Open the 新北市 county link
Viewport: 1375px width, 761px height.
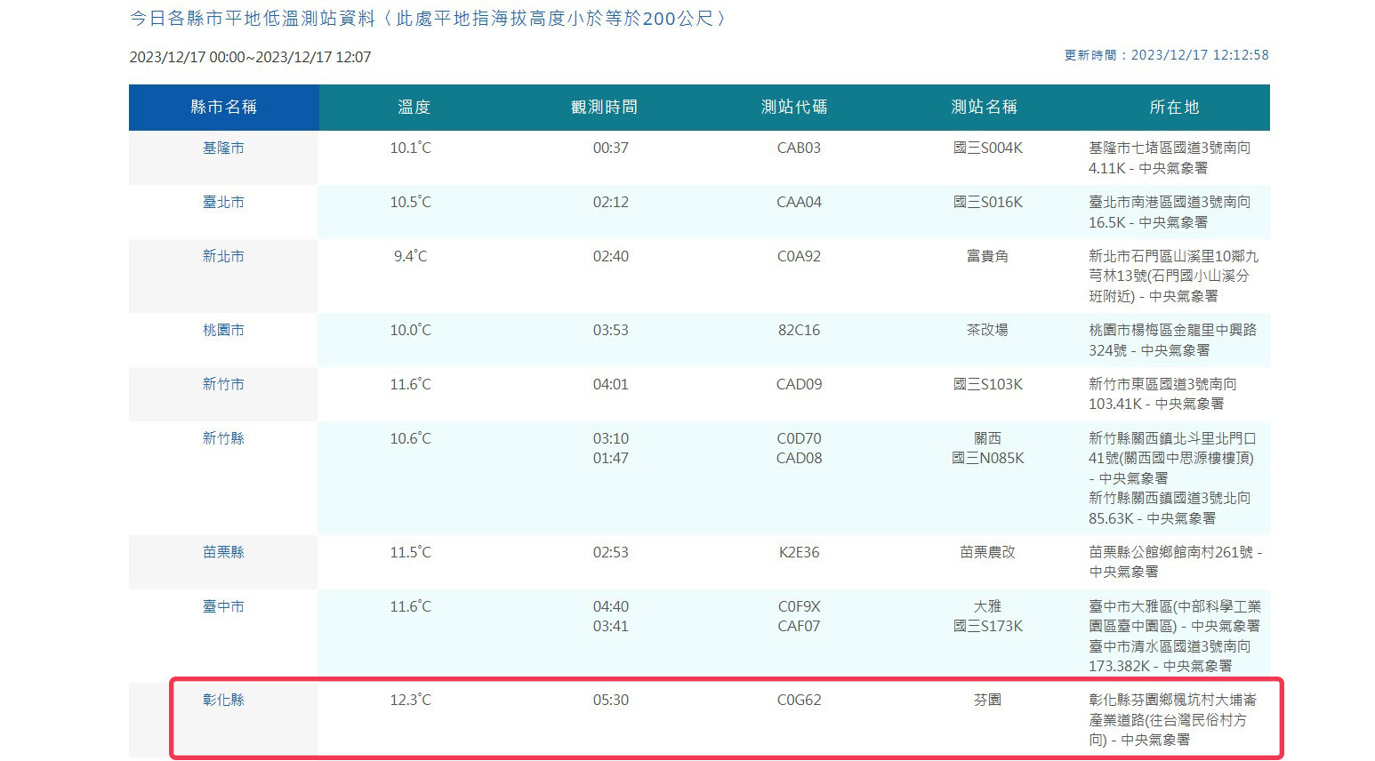pos(223,257)
